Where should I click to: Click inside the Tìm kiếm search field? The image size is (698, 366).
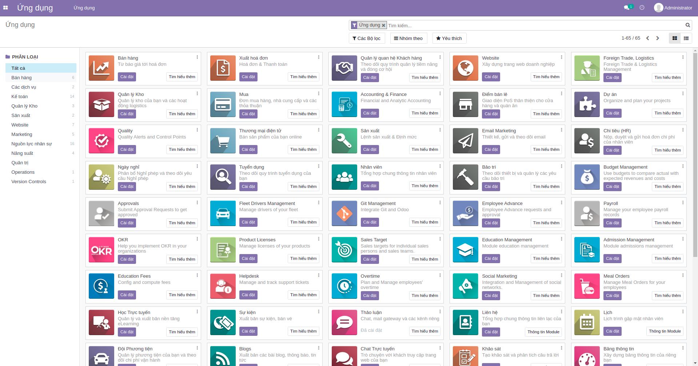click(x=436, y=25)
